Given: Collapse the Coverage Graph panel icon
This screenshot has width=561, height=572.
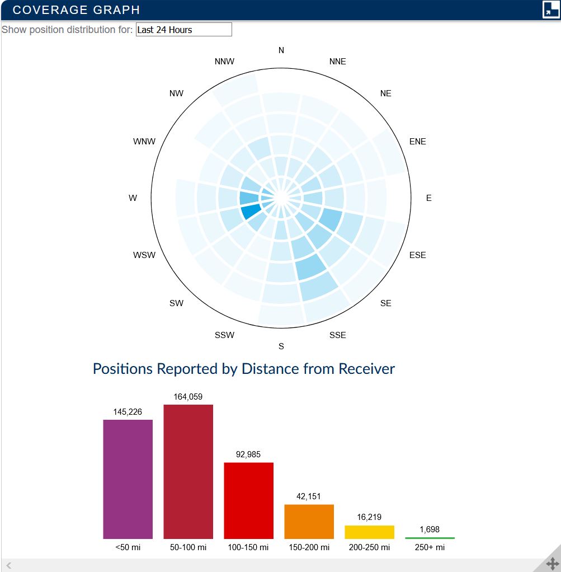Looking at the screenshot, I should [x=550, y=9].
